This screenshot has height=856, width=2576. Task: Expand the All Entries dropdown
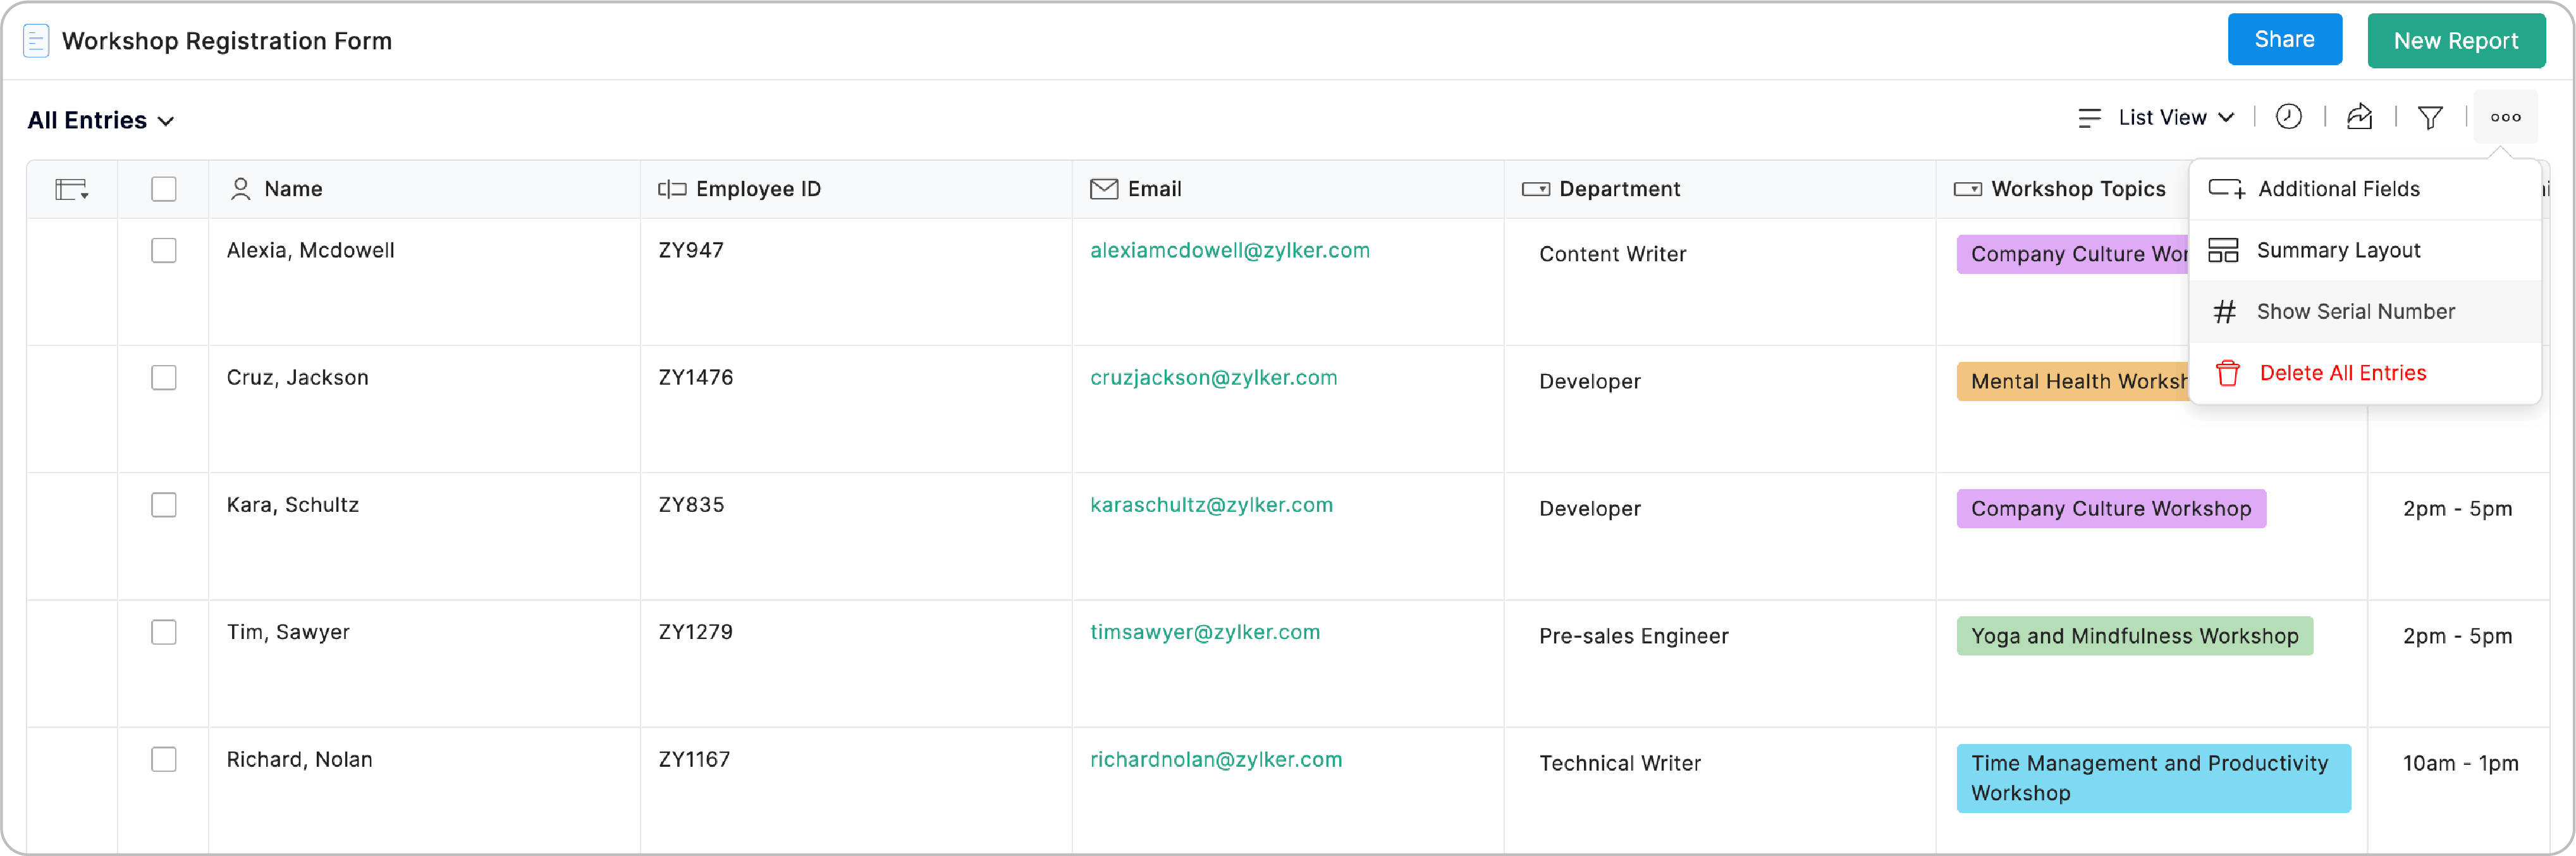tap(101, 121)
